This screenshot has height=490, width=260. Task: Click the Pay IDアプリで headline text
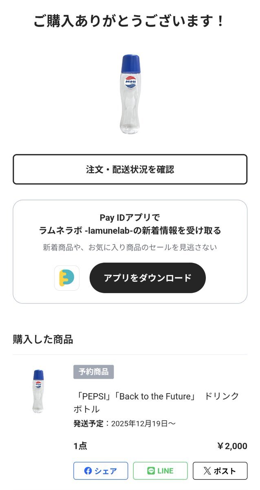130,218
